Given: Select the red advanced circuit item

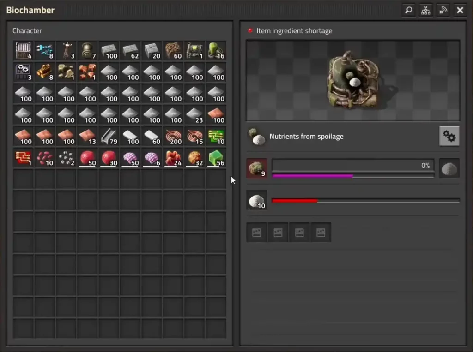Looking at the screenshot, I should pos(23,158).
